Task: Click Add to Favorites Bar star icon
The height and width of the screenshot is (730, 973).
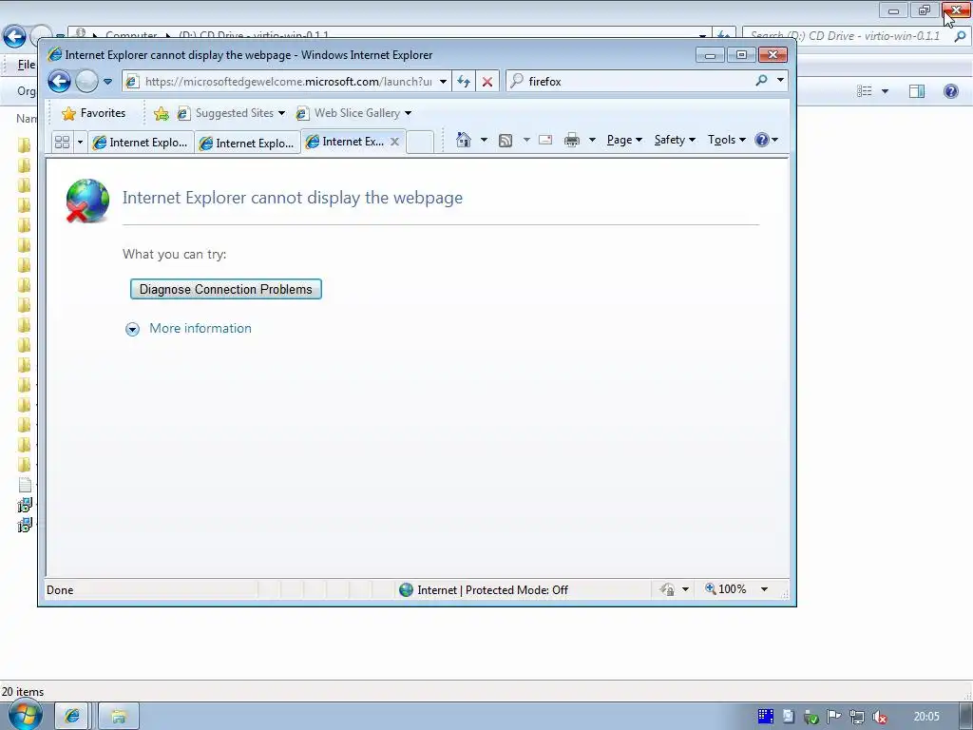Action: pos(162,113)
